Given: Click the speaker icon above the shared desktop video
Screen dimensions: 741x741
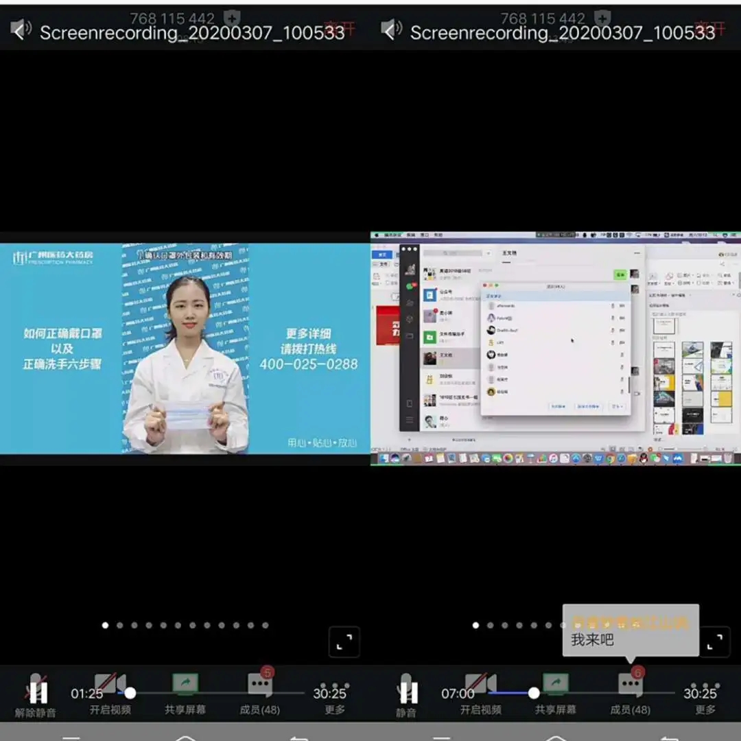Looking at the screenshot, I should point(391,29).
